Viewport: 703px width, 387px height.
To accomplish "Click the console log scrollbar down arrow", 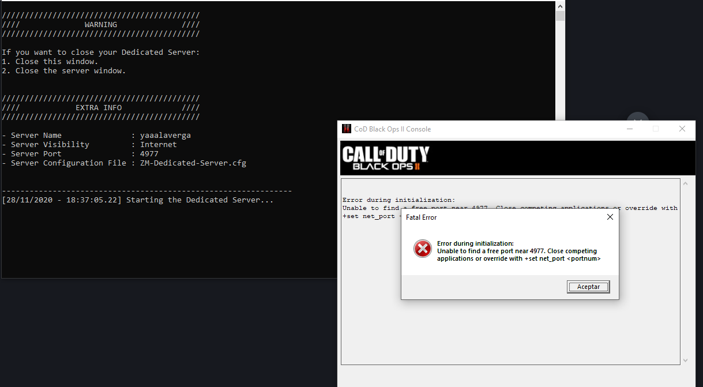I will 686,360.
